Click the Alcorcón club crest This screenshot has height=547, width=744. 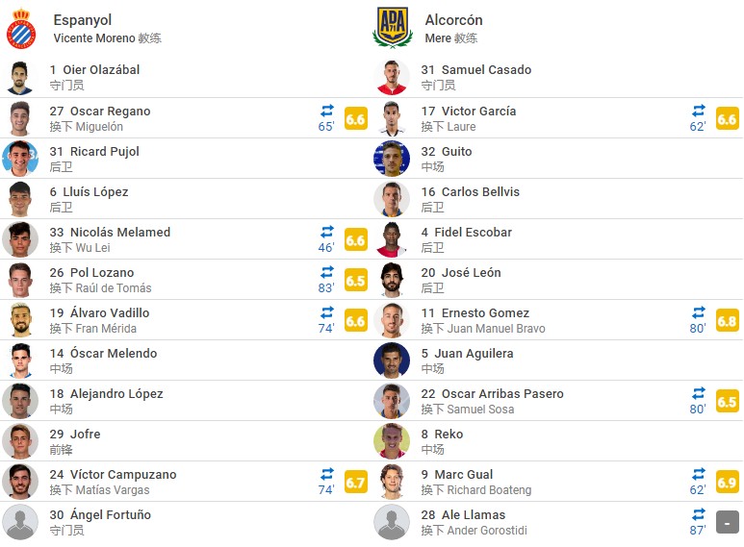point(392,28)
